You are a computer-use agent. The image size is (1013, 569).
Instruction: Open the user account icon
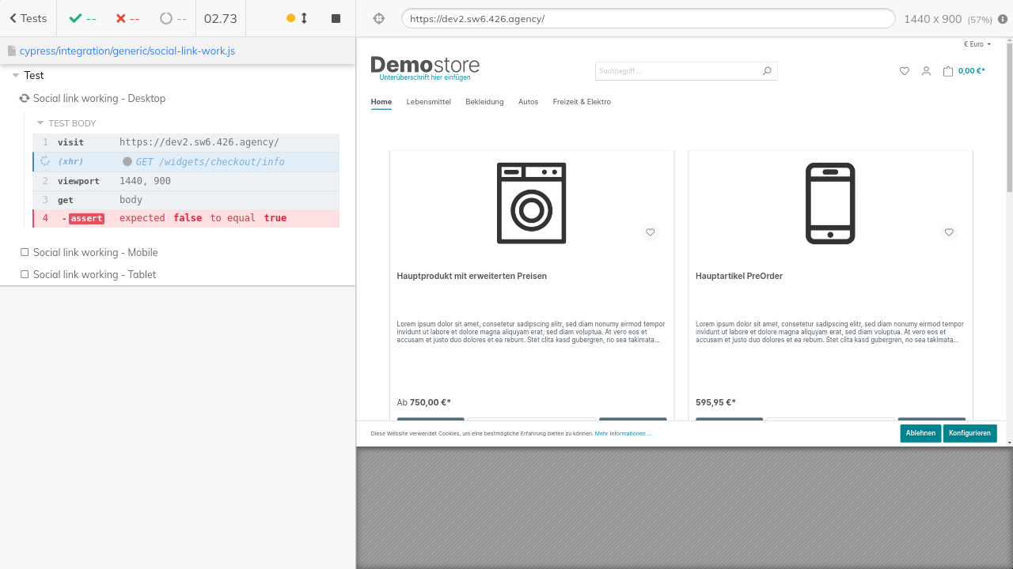pyautogui.click(x=926, y=71)
